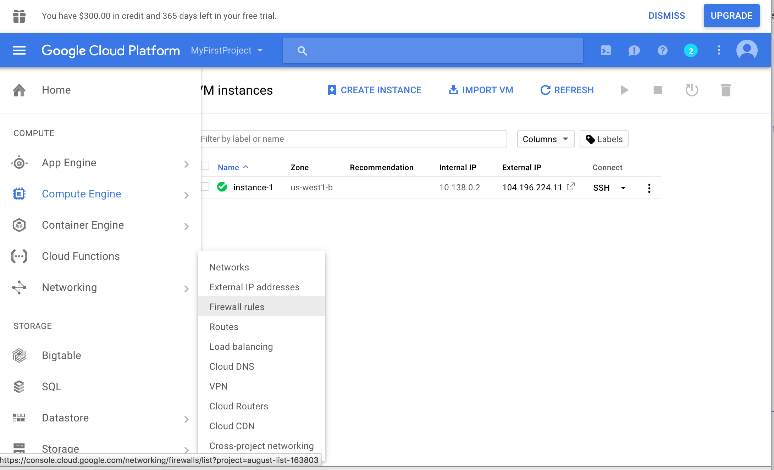Screen dimensions: 774x470
Task: Toggle the select-all checkbox in table header
Action: (x=205, y=166)
